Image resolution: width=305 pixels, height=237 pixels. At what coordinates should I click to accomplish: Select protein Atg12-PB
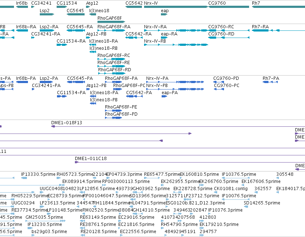point(96,86)
